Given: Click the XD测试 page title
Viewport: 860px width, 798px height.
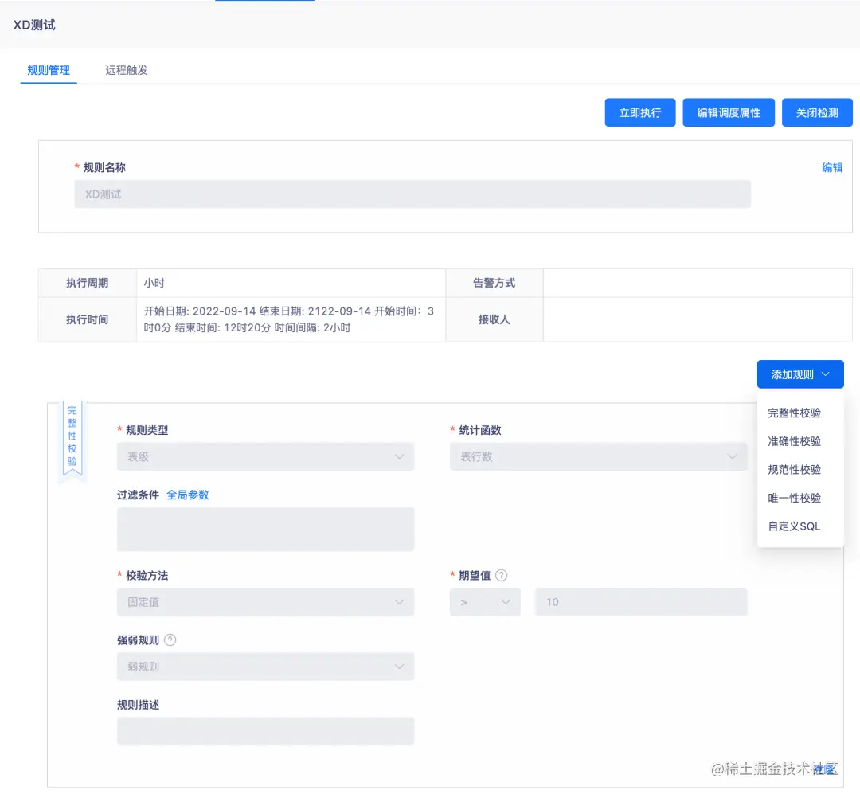Looking at the screenshot, I should coord(34,25).
